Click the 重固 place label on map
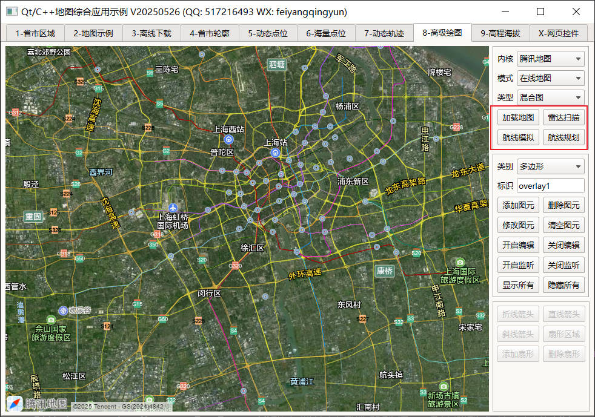Screen dimensions: 595x417 (x=33, y=217)
